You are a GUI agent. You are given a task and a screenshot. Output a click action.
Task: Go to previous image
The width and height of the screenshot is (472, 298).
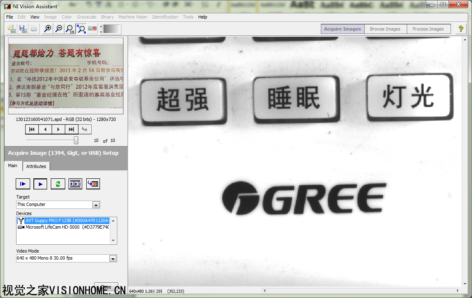point(45,130)
